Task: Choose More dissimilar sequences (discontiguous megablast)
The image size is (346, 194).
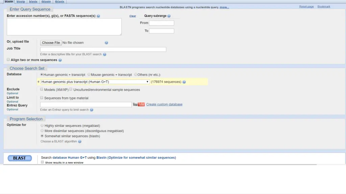Action: 42,131
